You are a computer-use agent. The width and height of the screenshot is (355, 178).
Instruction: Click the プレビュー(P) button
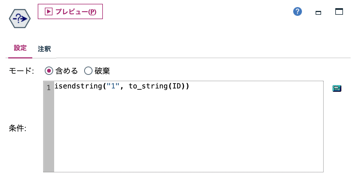70,11
